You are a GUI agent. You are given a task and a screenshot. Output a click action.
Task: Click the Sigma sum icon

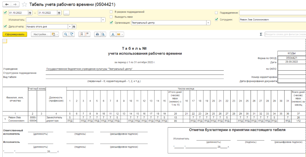click(261, 34)
